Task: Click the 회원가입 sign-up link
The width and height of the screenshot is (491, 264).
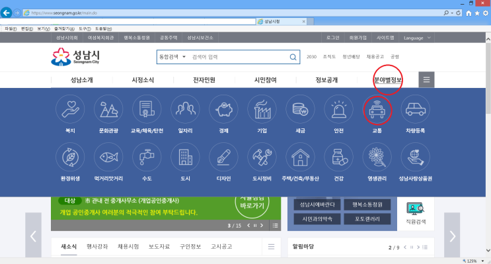Action: click(x=358, y=38)
